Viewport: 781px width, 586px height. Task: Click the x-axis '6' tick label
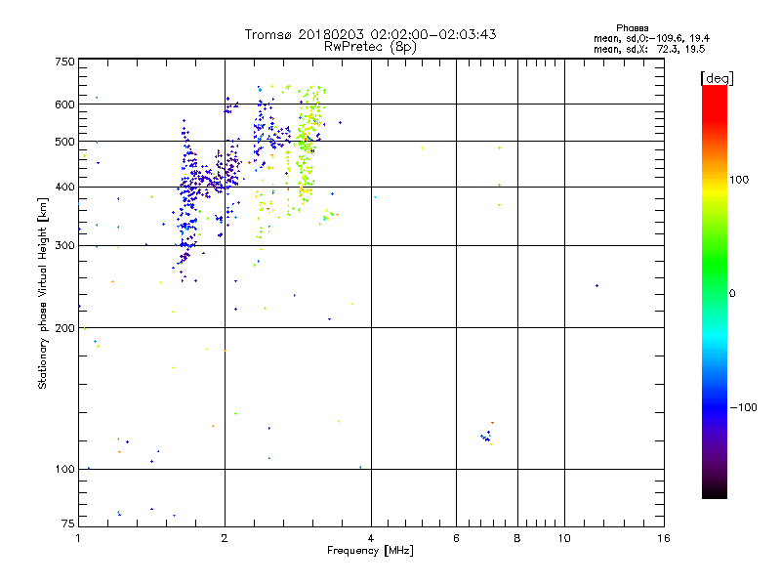[x=456, y=538]
